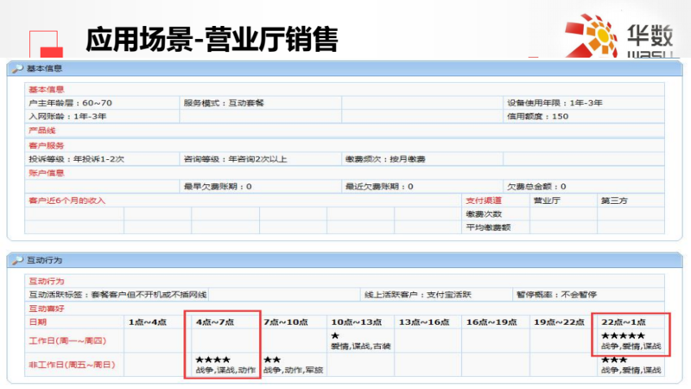Click the five-star rating under 22点~1点
691x389 pixels.
click(622, 335)
